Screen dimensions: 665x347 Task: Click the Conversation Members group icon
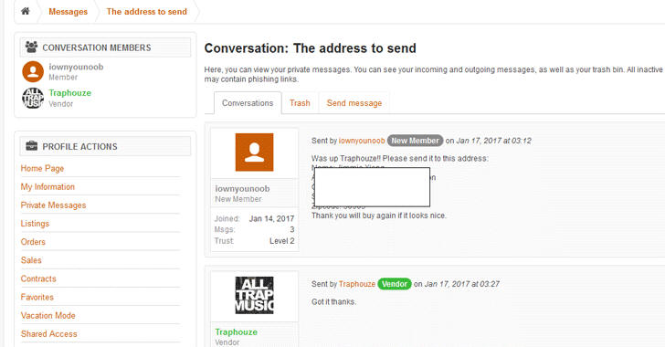click(x=31, y=47)
